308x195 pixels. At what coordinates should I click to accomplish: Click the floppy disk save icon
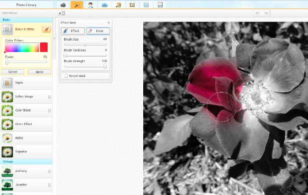pos(160,5)
